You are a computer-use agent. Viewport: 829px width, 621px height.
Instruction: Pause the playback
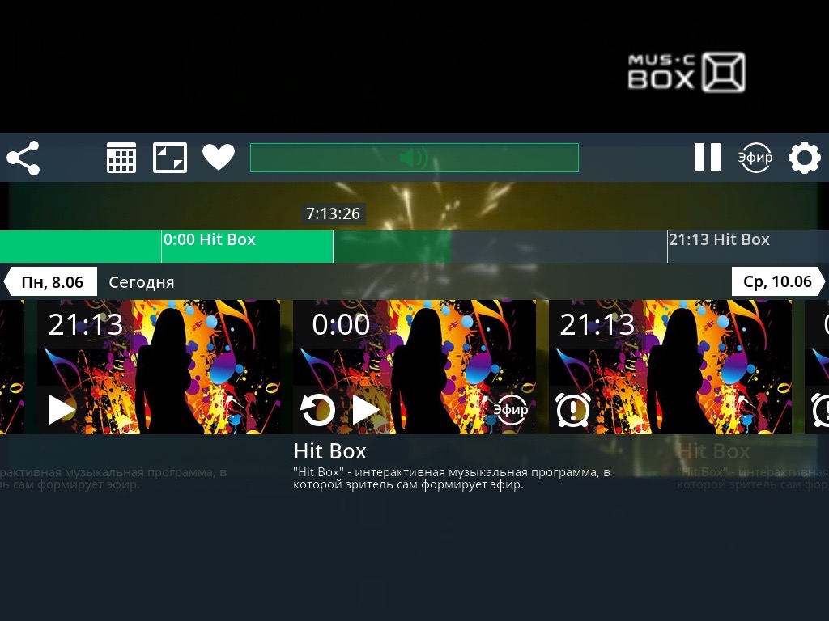(x=708, y=158)
